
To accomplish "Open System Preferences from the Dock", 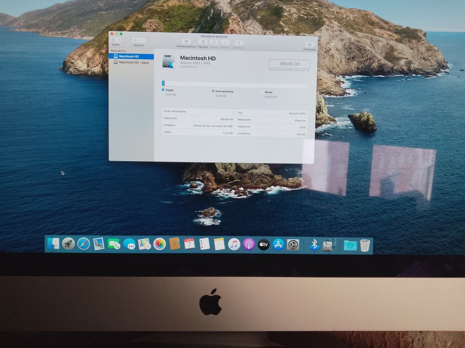I will pos(293,245).
